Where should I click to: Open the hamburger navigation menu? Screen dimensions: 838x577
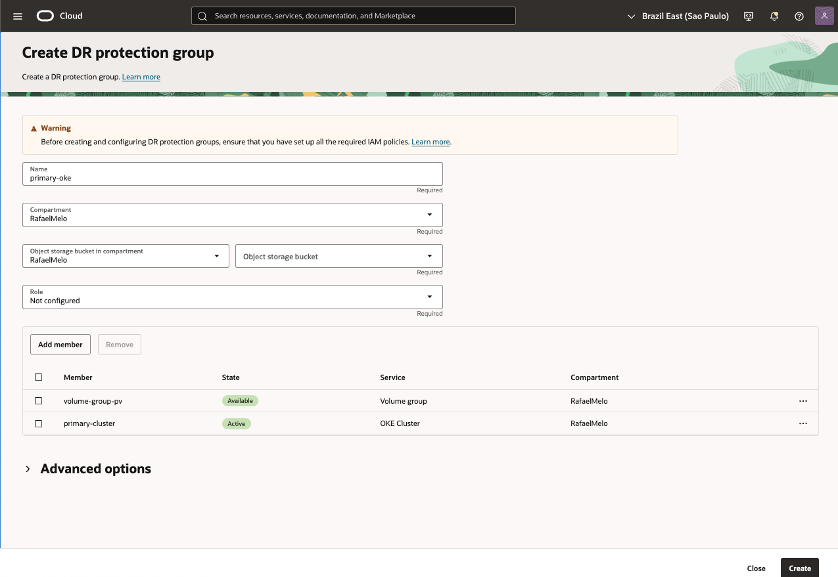(x=18, y=16)
